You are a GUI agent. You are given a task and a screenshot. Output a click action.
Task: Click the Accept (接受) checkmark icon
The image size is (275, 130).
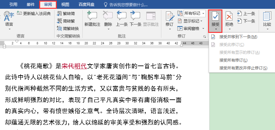[215, 16]
